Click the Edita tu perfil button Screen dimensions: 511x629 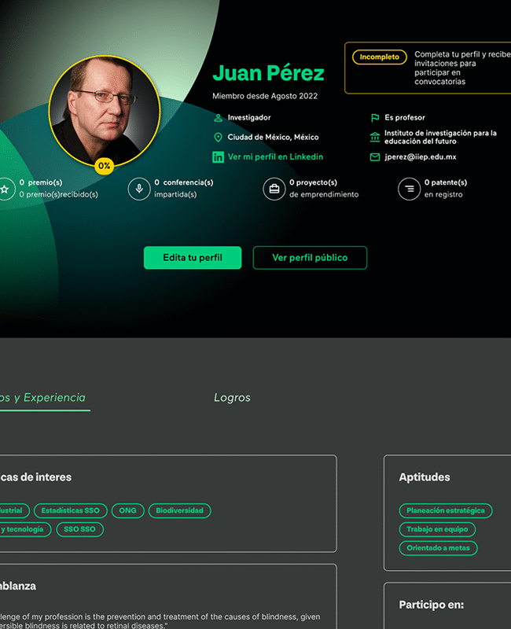pyautogui.click(x=193, y=258)
